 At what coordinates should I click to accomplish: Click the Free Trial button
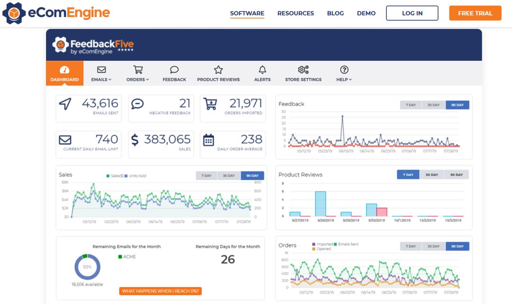(475, 13)
